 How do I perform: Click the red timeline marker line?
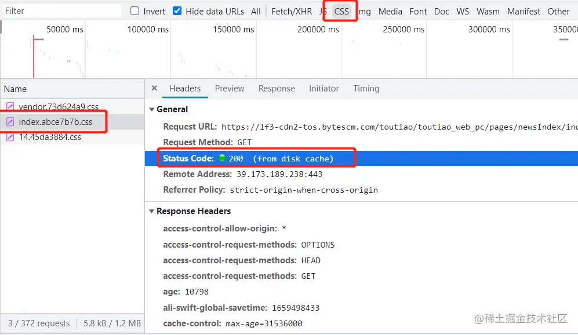coord(34,57)
